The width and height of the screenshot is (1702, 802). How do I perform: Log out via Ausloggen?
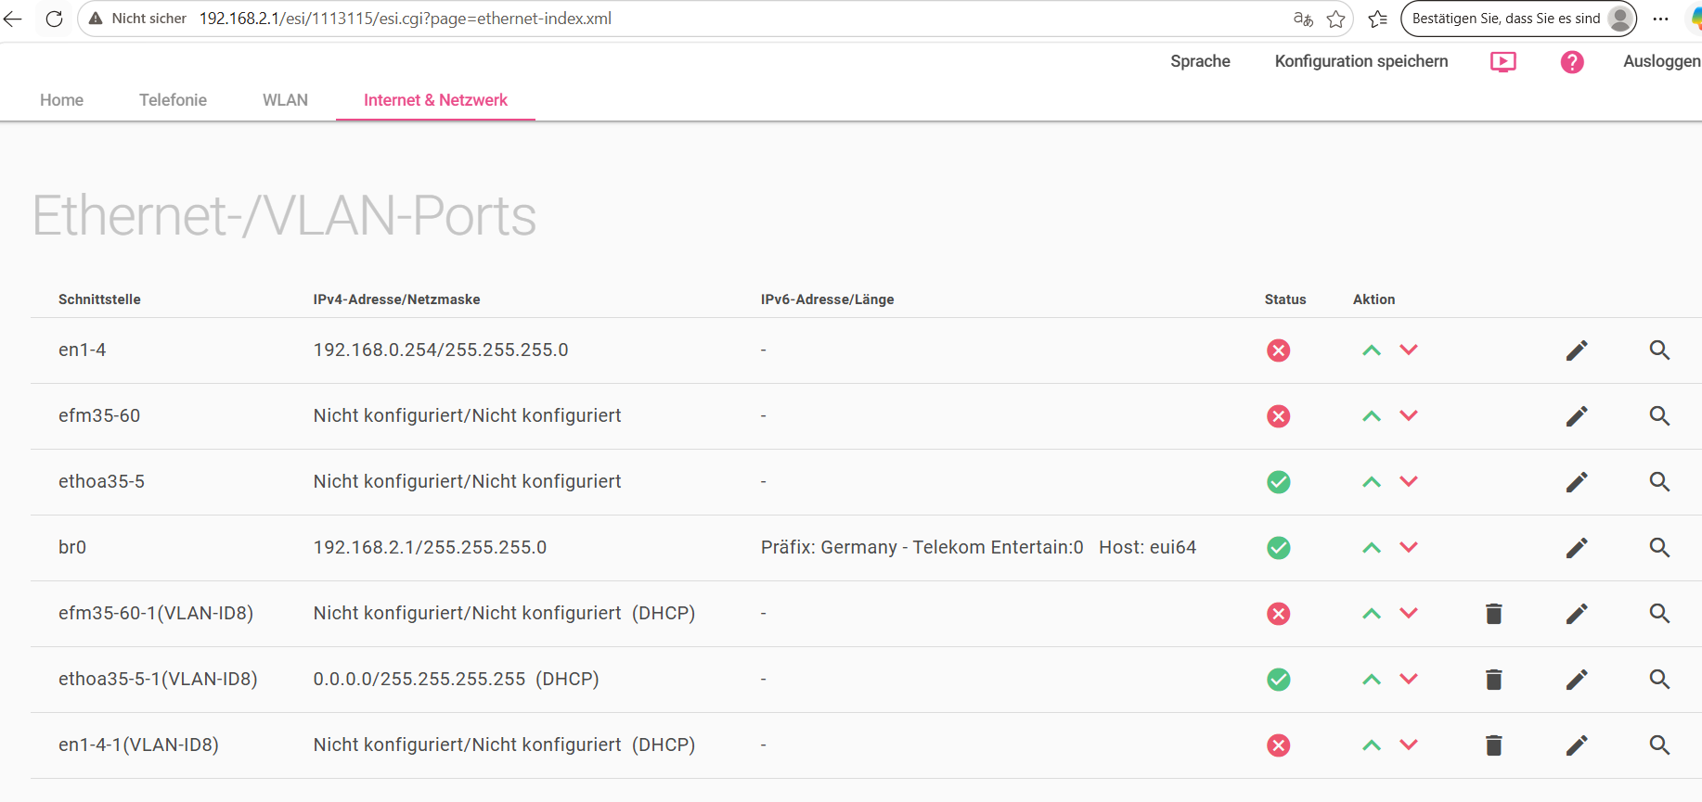point(1661,61)
